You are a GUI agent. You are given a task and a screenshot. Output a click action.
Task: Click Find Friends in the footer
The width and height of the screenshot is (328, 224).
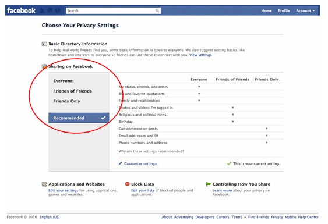[258, 217]
